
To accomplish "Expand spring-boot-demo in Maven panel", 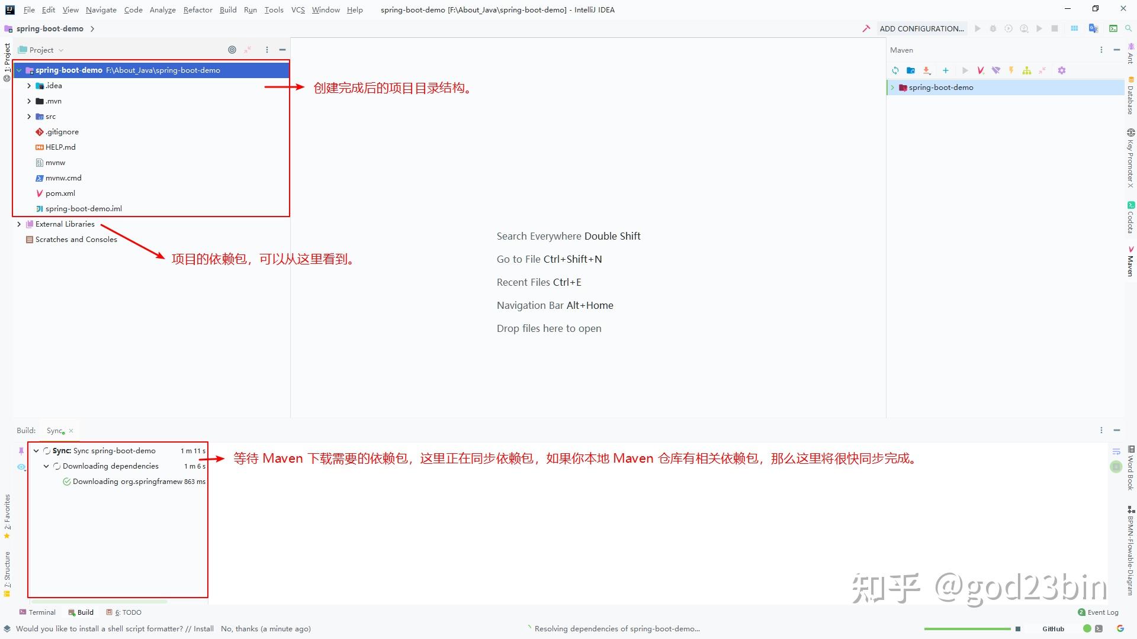I will tap(892, 88).
